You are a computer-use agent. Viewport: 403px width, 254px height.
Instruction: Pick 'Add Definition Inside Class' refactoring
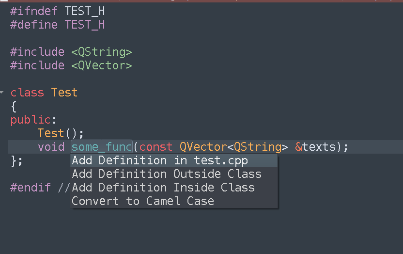click(163, 188)
